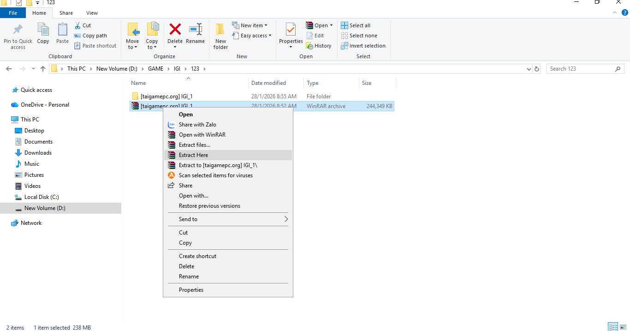This screenshot has width=630, height=331.
Task: Click the Rename icon in the ribbon
Action: [x=195, y=30]
